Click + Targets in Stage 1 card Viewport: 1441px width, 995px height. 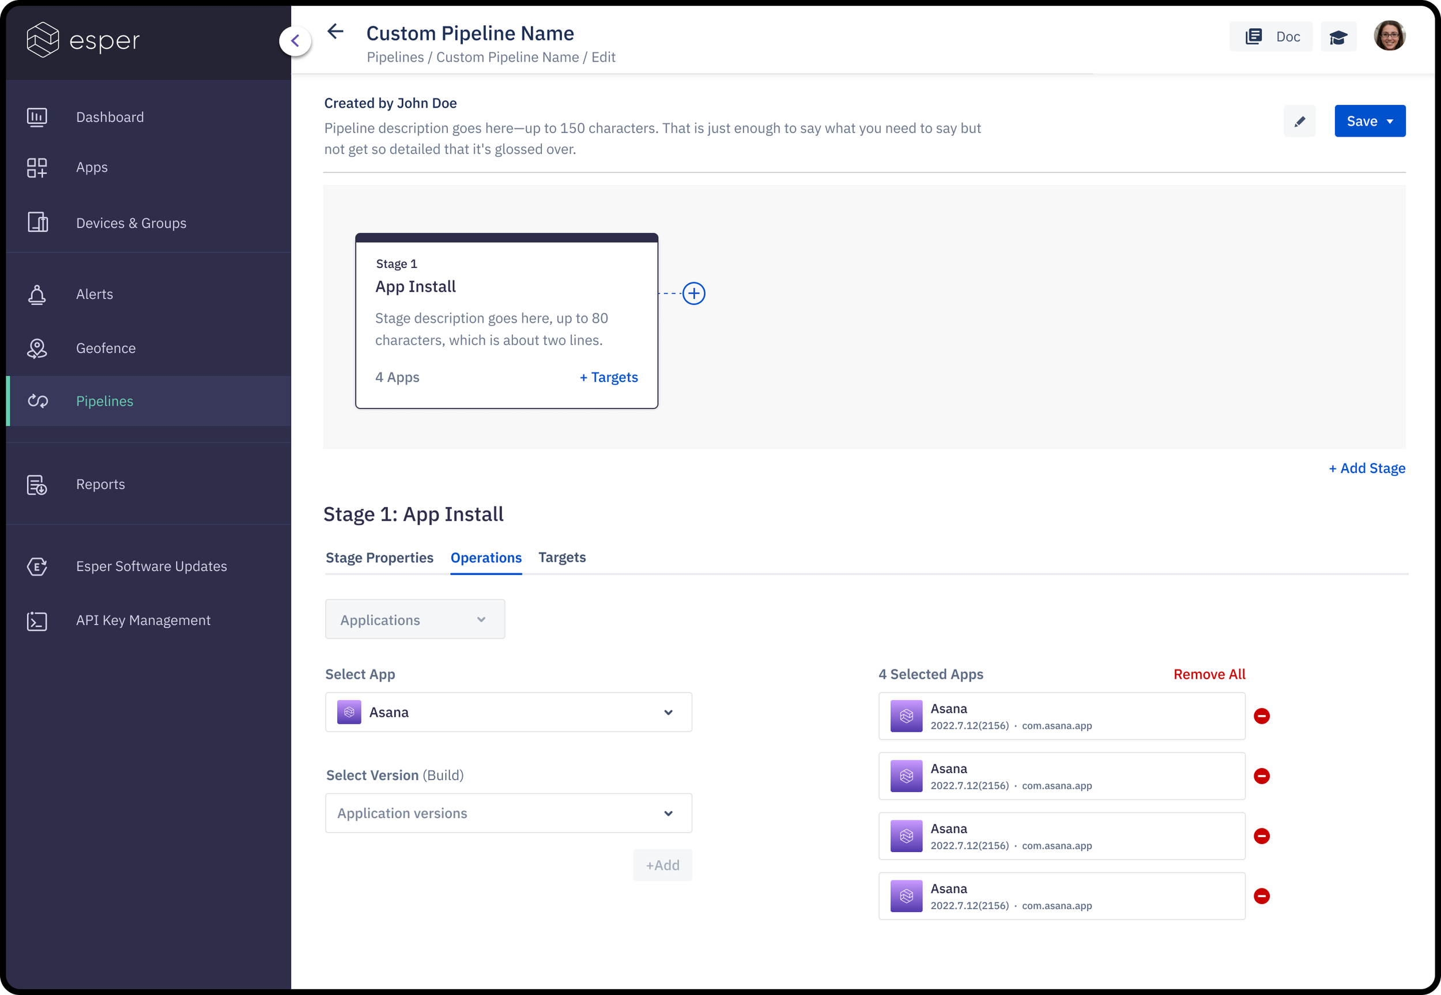[x=609, y=378]
